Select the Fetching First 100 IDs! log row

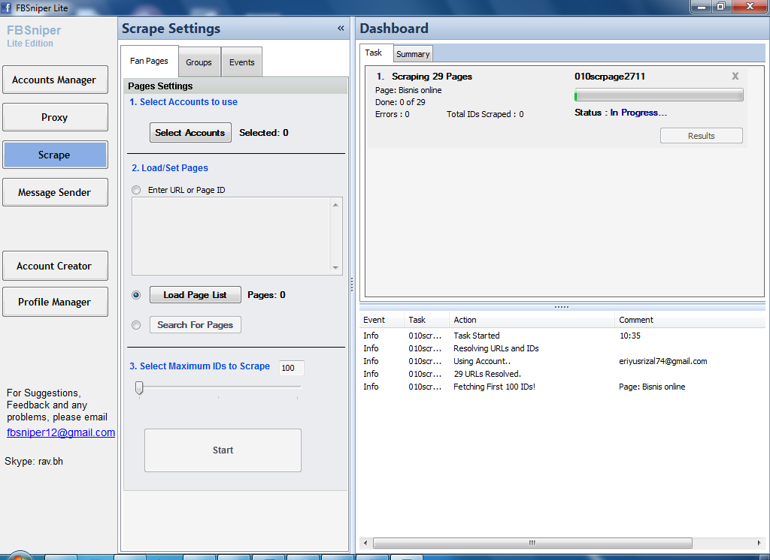562,387
